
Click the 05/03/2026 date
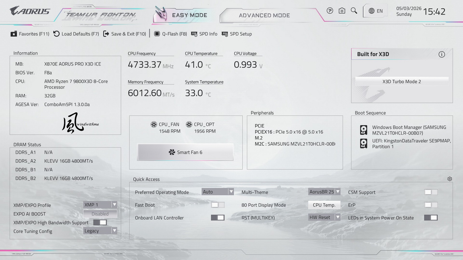click(x=409, y=8)
